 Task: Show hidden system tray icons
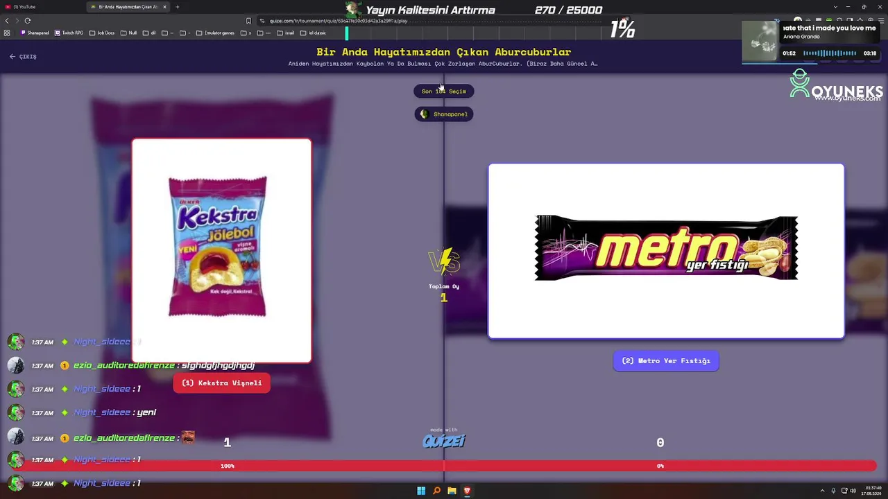coord(823,491)
